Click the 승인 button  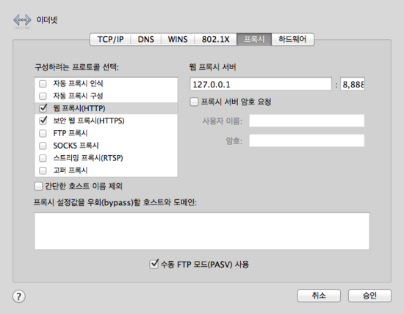click(369, 296)
